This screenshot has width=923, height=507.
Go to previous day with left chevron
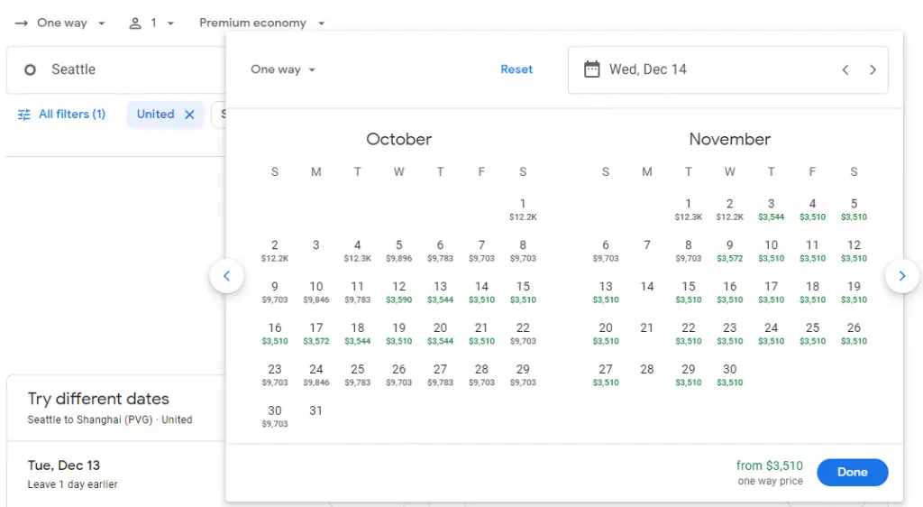point(845,69)
